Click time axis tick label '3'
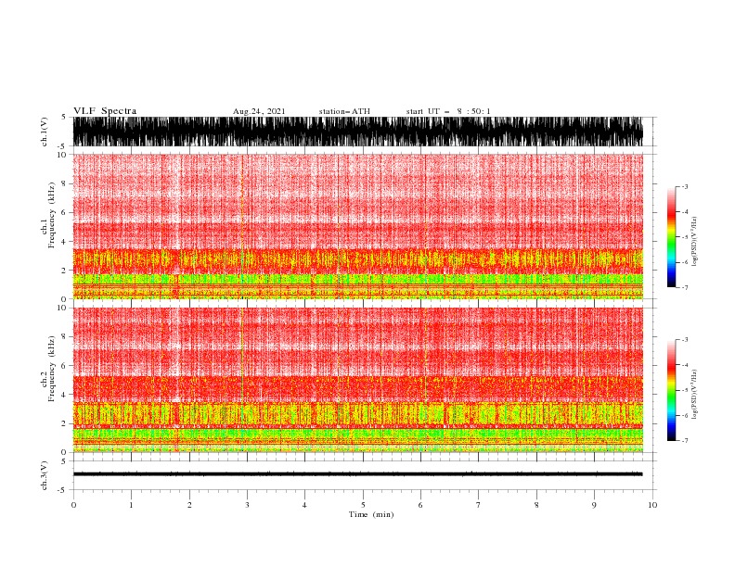This screenshot has height=567, width=735. [247, 505]
